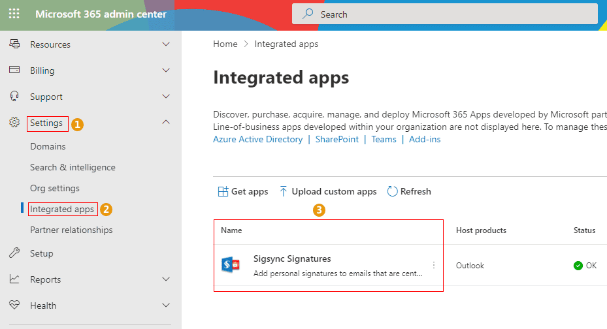Screen dimensions: 607x329
Task: Click the Support headset icon
Action: 14,97
